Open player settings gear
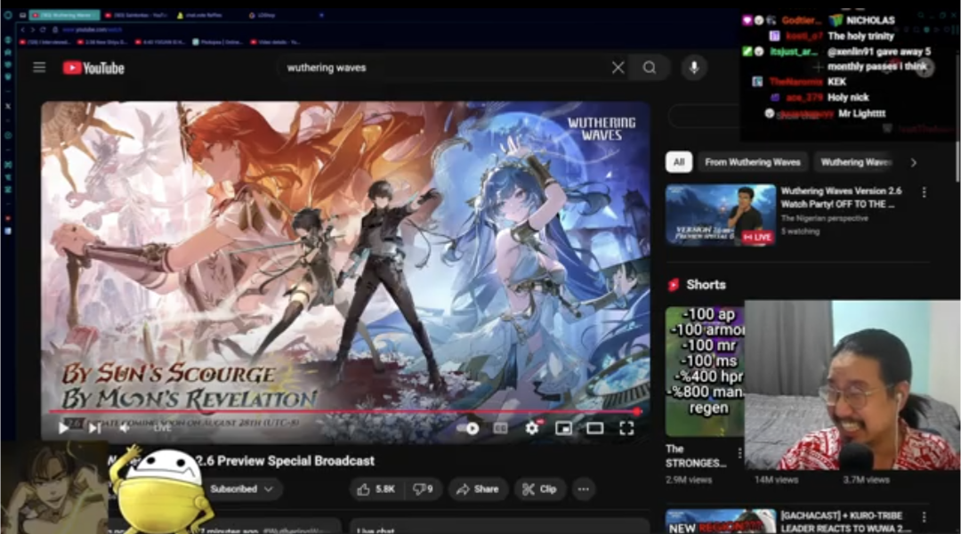 coord(532,428)
